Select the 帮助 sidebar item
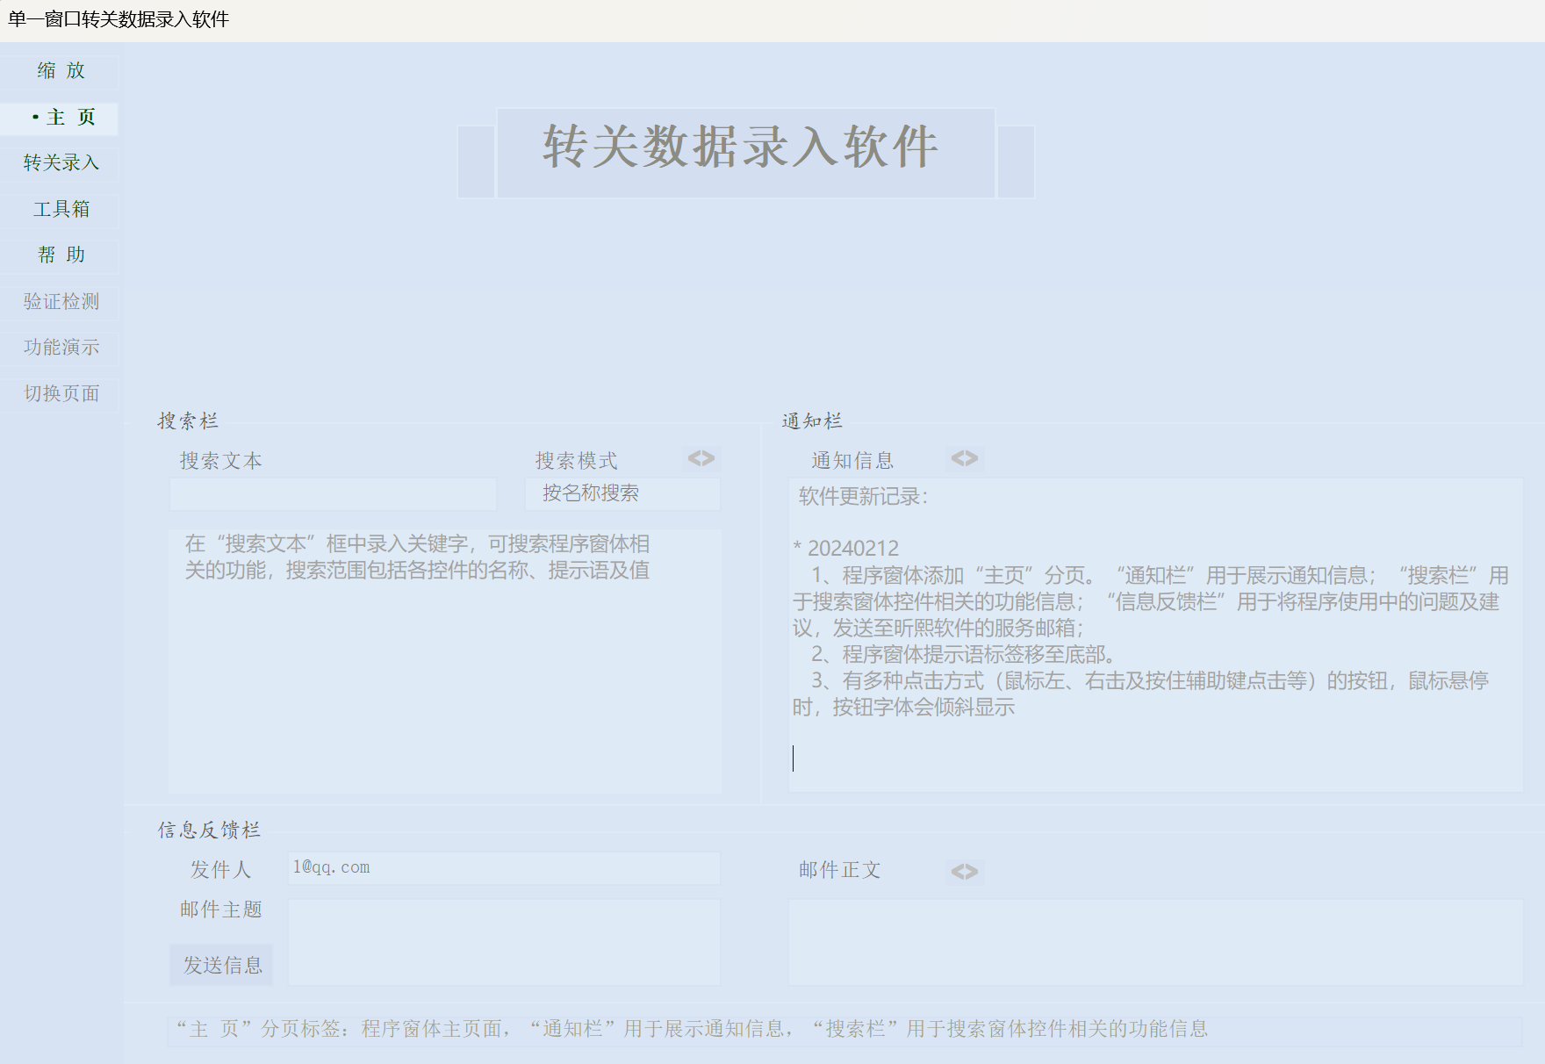The width and height of the screenshot is (1545, 1064). click(61, 255)
